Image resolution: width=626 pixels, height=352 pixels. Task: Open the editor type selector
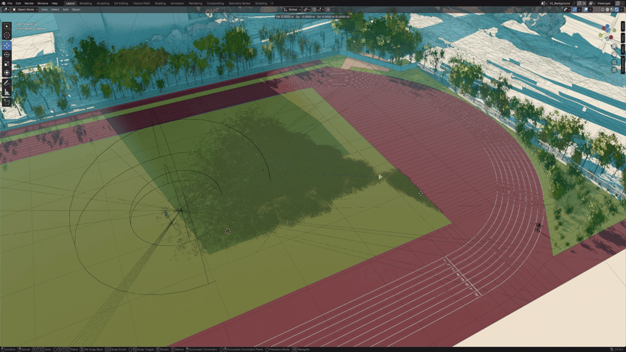coord(6,9)
